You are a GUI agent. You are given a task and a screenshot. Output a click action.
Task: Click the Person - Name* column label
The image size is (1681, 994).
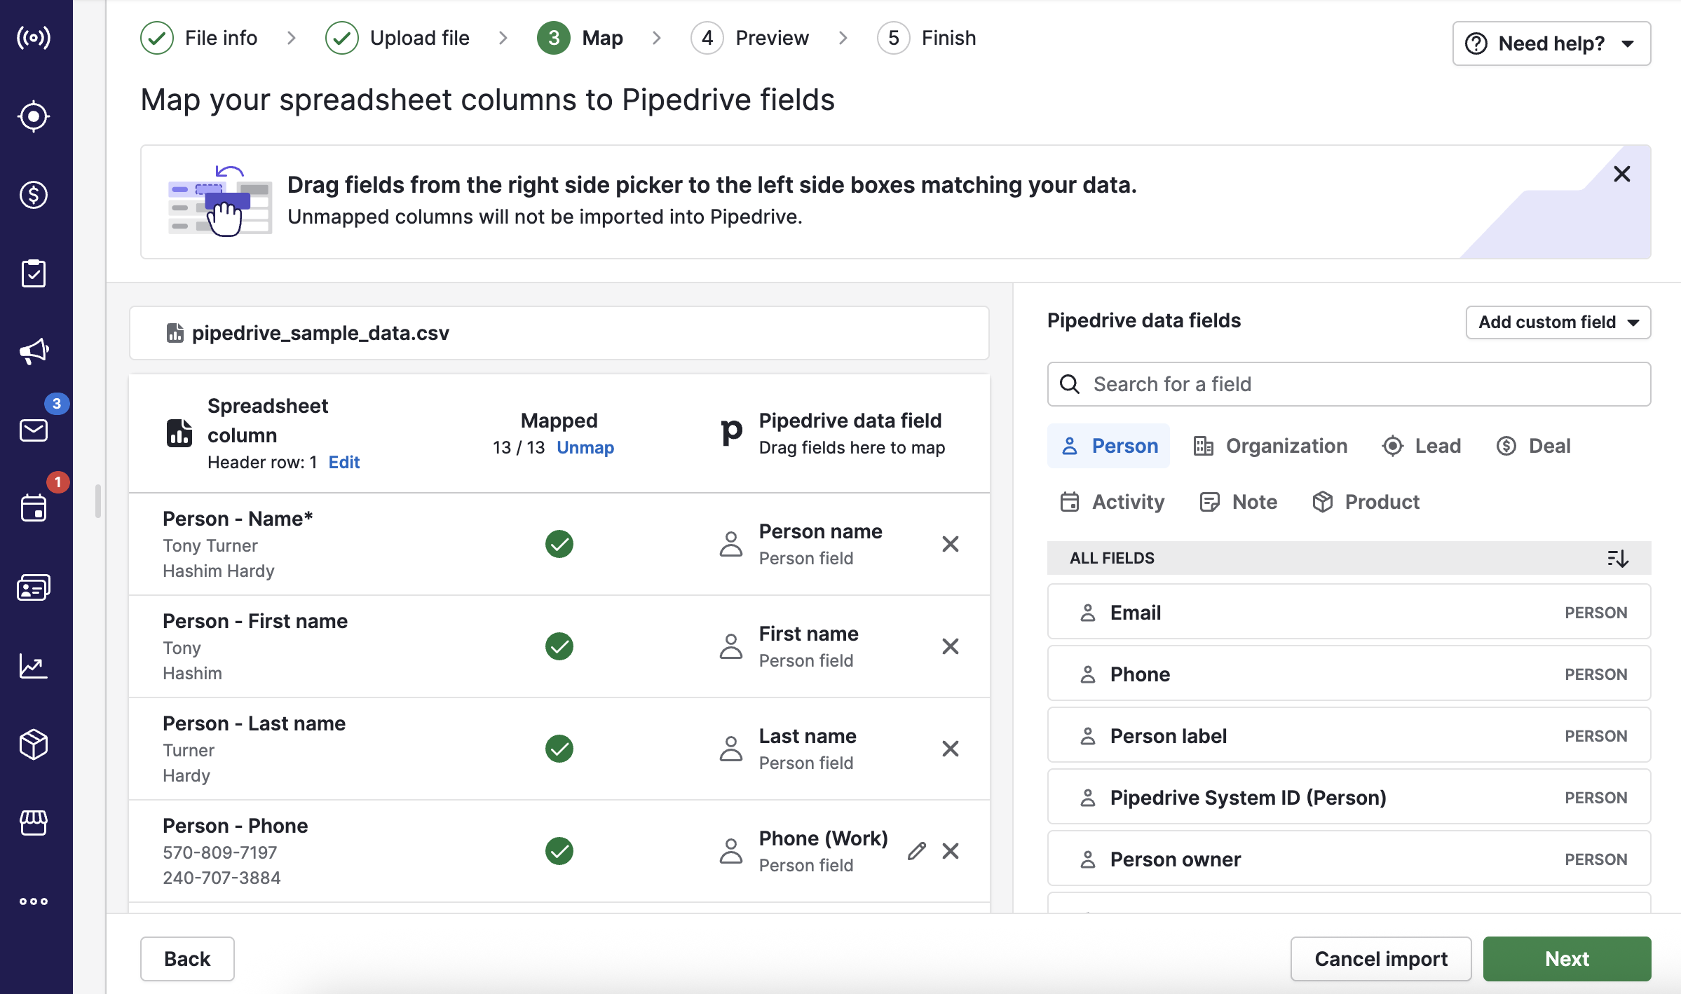click(x=238, y=519)
